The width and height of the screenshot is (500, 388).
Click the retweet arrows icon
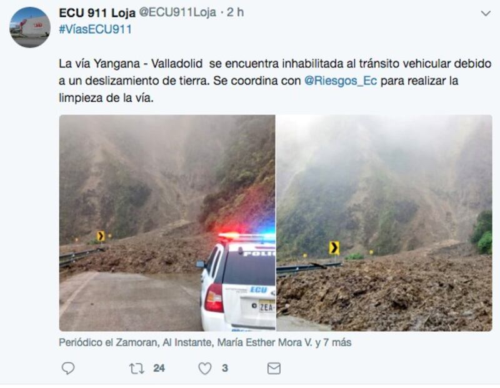[136, 369]
